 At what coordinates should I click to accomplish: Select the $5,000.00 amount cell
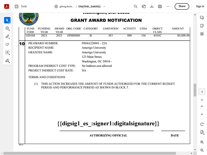[x=183, y=36]
